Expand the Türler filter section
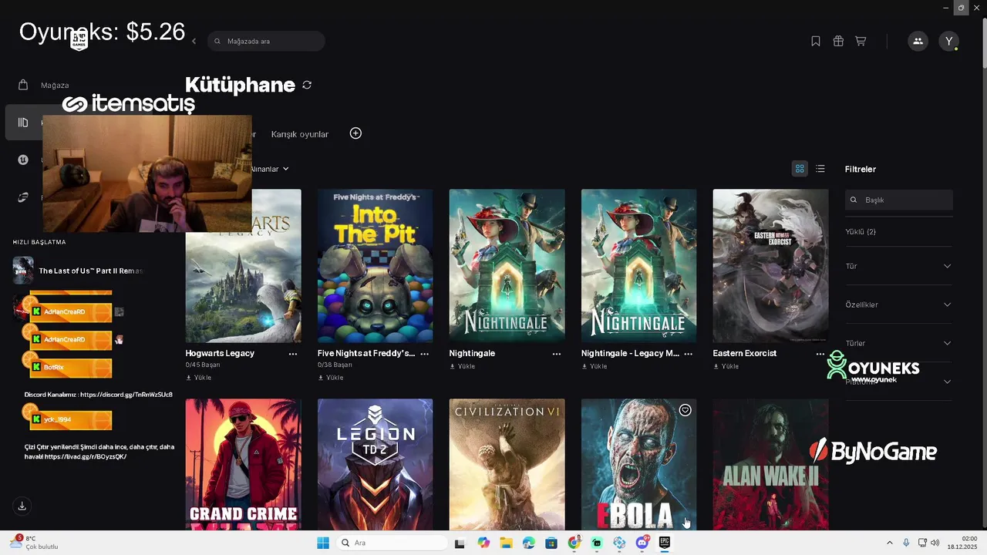Viewport: 987px width, 555px height. [899, 343]
